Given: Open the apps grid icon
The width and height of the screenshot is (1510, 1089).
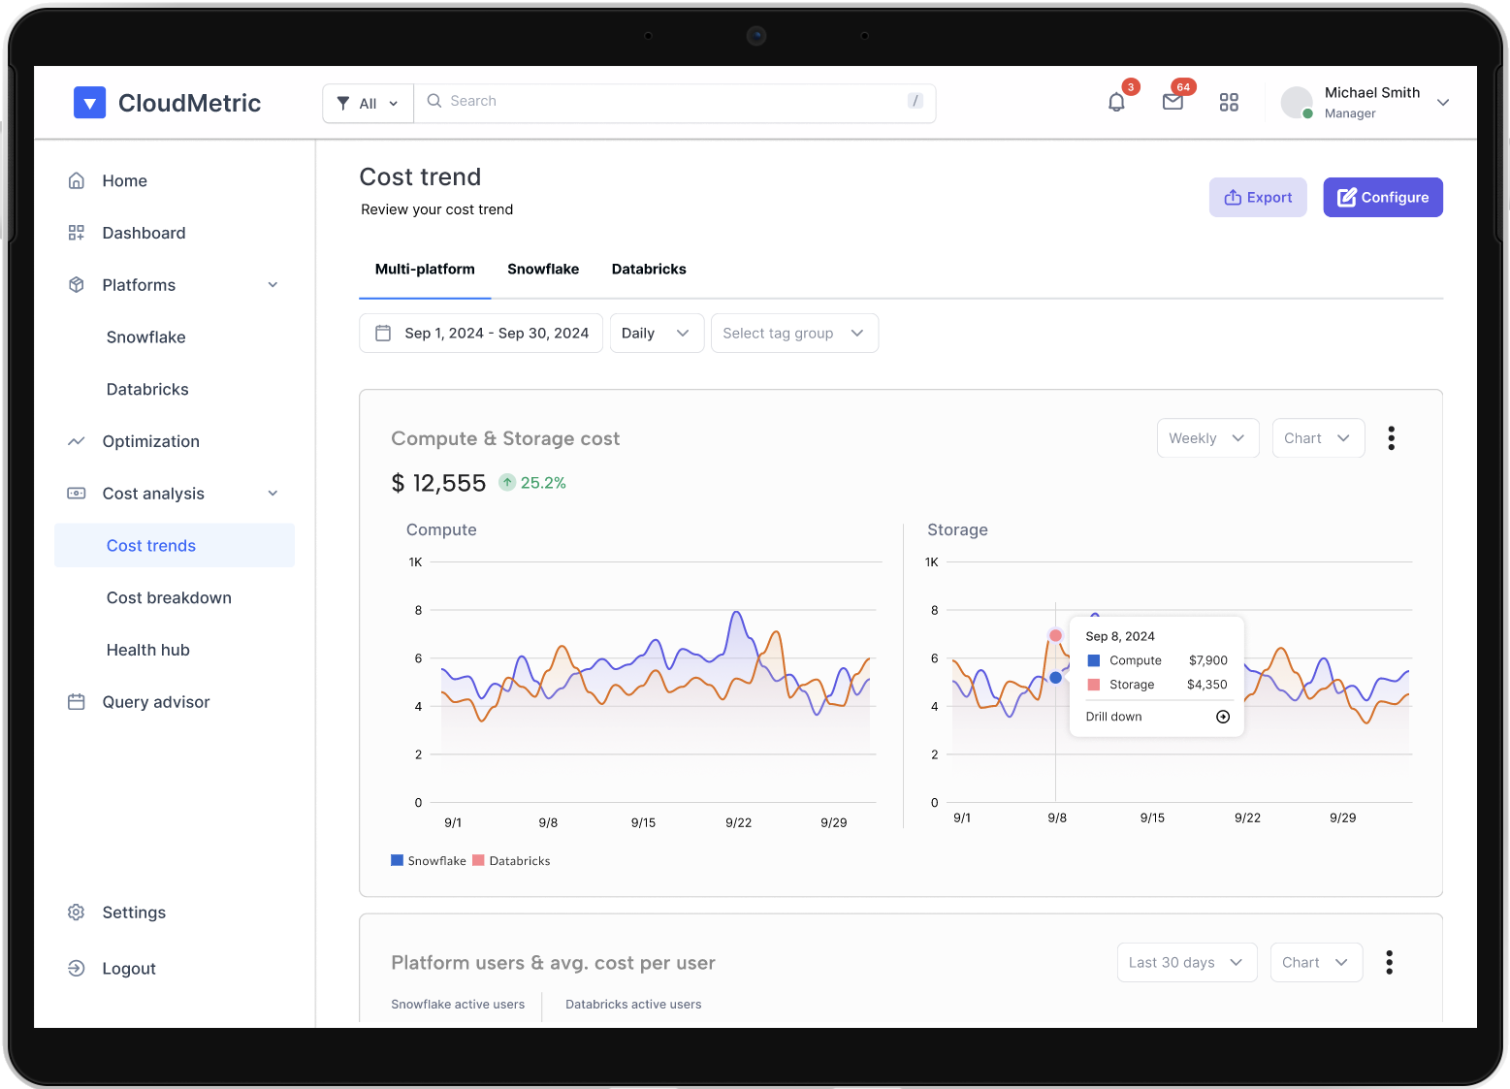Looking at the screenshot, I should pos(1229,102).
